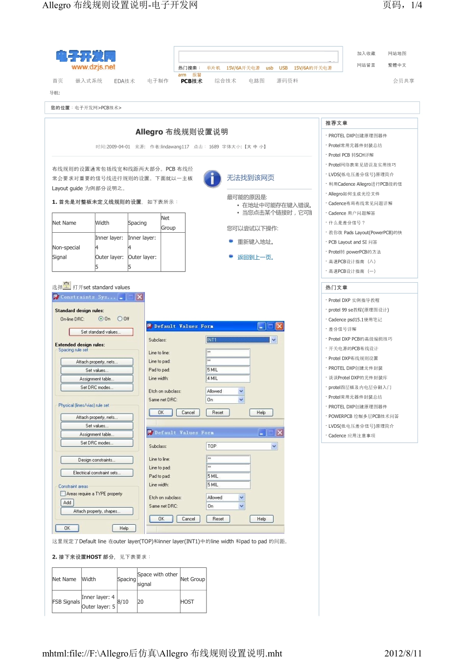Open the 电路图 navigation item
The height and width of the screenshot is (659, 465).
(x=256, y=81)
